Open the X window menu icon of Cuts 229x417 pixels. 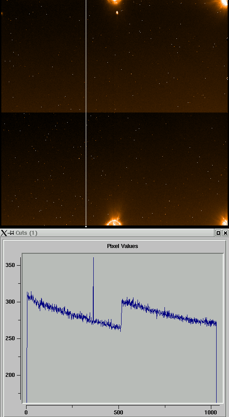point(4,233)
